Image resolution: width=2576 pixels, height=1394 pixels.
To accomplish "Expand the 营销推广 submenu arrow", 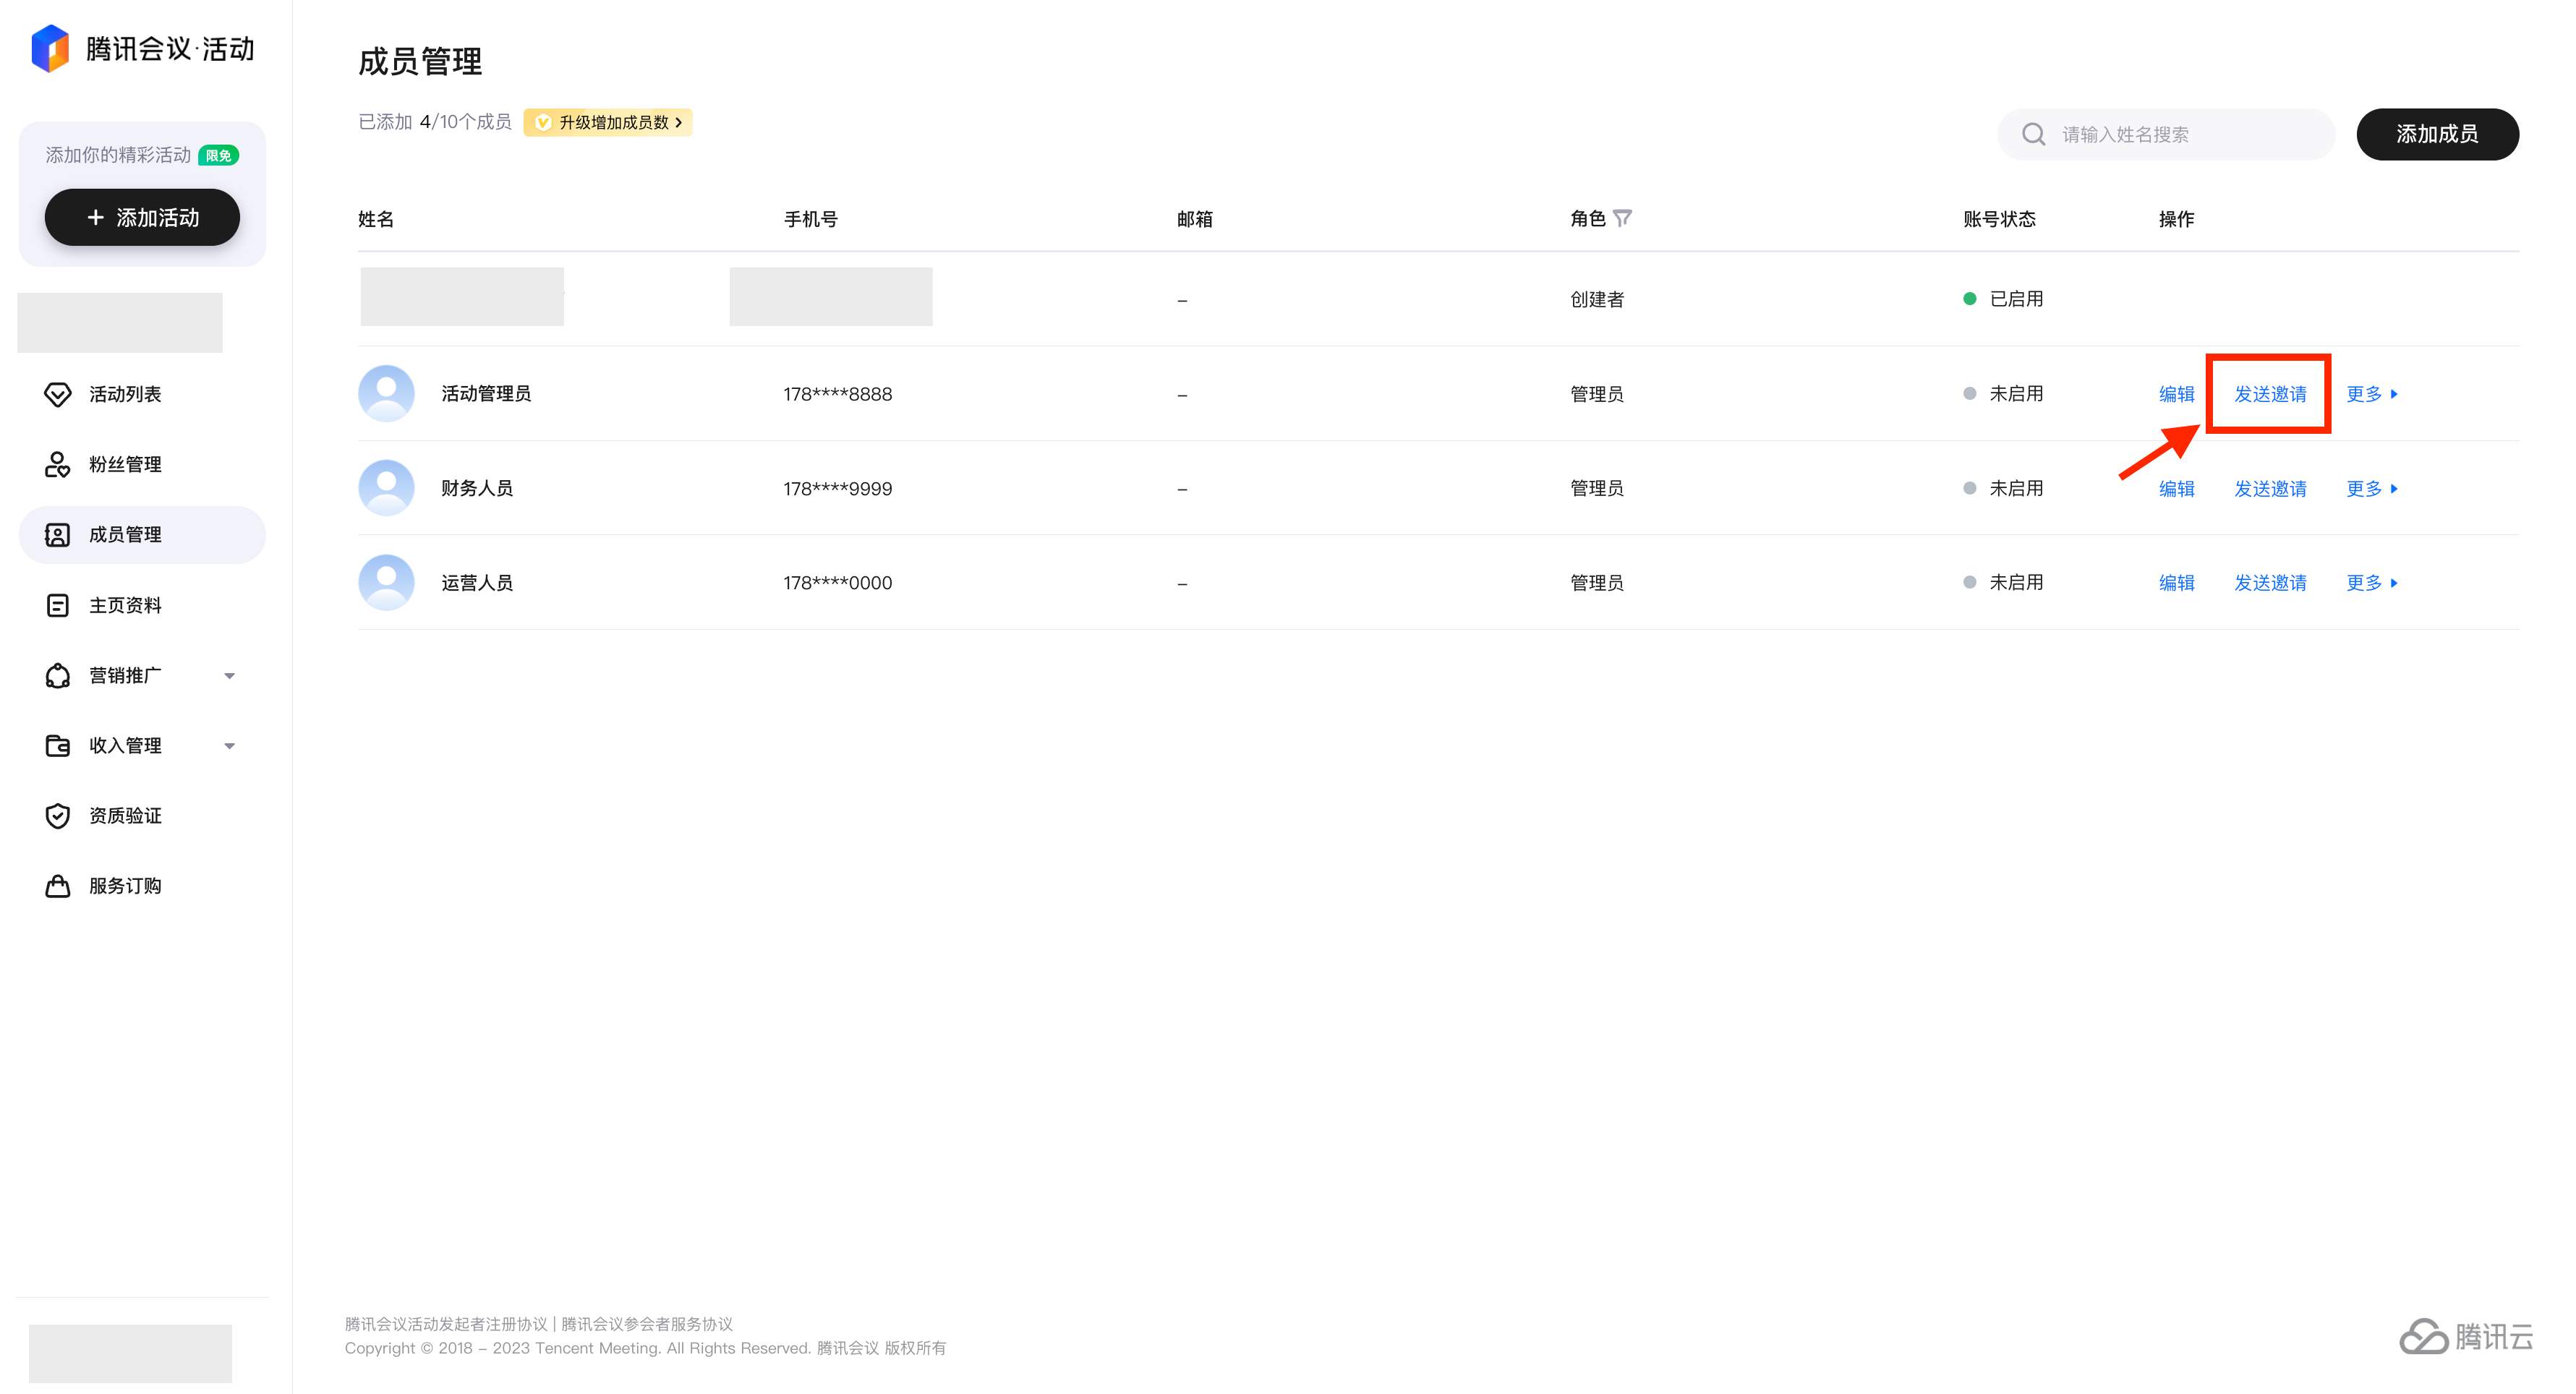I will pyautogui.click(x=230, y=676).
